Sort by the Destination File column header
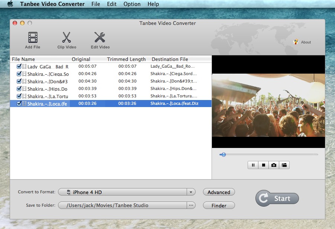 click(170, 59)
